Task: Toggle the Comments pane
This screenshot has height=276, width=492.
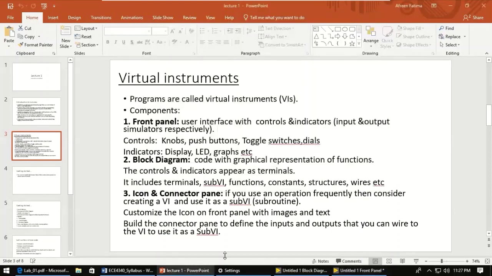Action: click(x=348, y=261)
